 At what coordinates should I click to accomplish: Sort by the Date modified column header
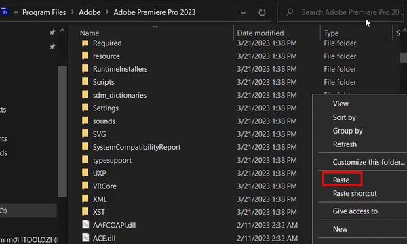click(260, 33)
